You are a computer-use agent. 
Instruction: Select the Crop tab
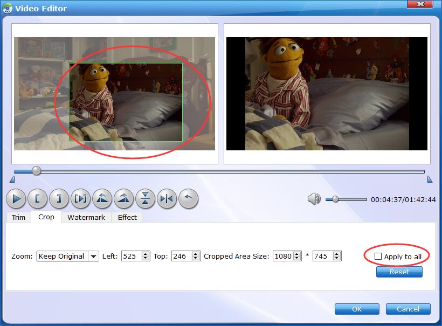tap(46, 217)
